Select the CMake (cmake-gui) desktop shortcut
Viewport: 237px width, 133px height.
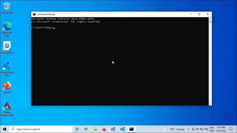coord(7,109)
